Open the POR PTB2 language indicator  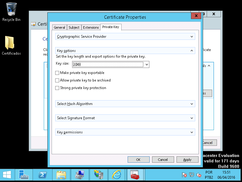point(209,175)
